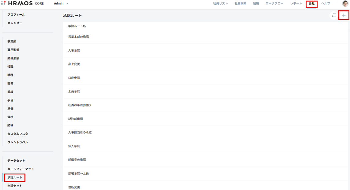Open the 営業本部の承認 route row
This screenshot has width=350, height=190.
click(x=78, y=37)
